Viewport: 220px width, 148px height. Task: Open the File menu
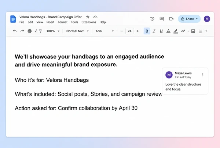pos(22,22)
